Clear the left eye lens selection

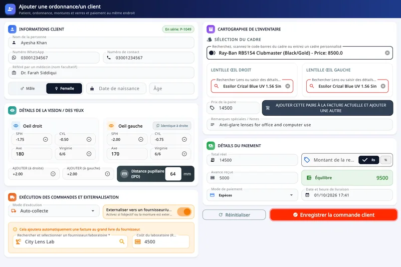point(383,86)
